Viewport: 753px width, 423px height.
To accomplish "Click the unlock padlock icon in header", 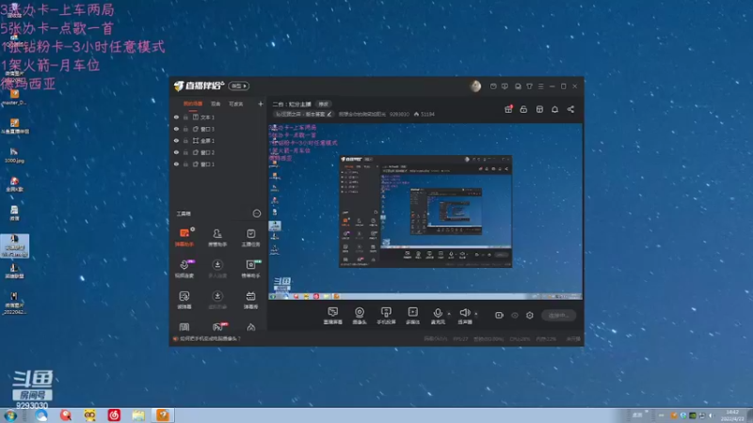I will click(x=523, y=109).
